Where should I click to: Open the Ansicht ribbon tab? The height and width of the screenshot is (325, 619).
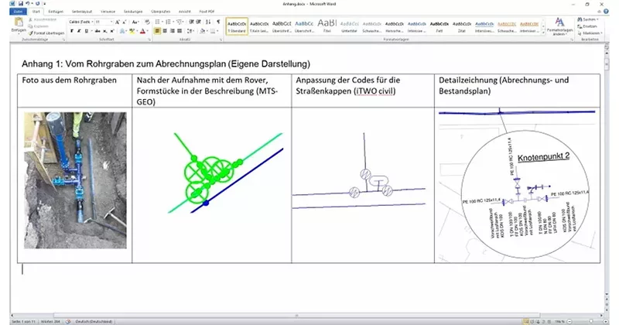click(184, 12)
